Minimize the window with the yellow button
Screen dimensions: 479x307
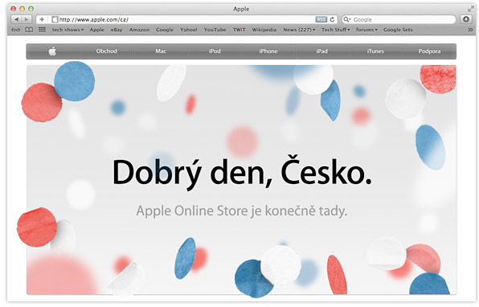22,9
